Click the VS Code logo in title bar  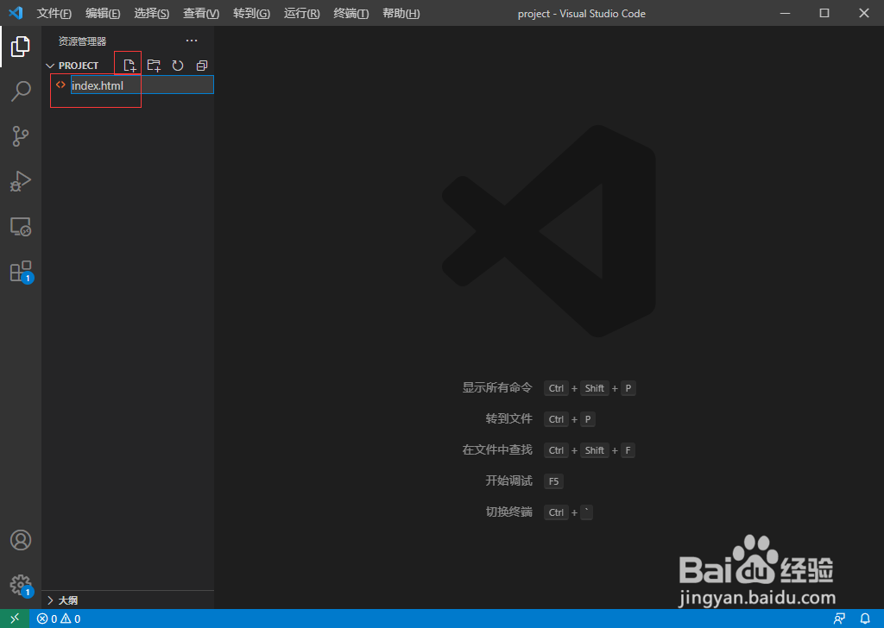(x=16, y=13)
